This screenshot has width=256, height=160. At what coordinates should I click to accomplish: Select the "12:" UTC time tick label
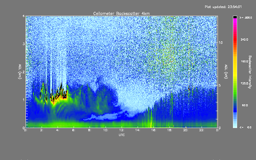[122, 130]
